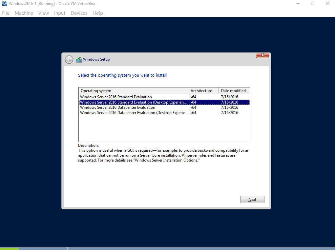Click x64 in the Standard Evaluation row
This screenshot has height=250, width=335.
(x=193, y=97)
